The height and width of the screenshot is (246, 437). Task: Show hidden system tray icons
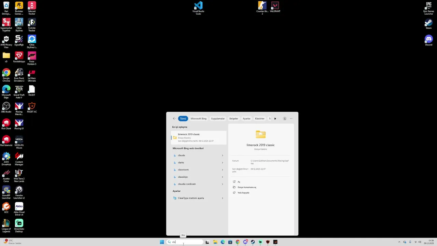(399, 242)
